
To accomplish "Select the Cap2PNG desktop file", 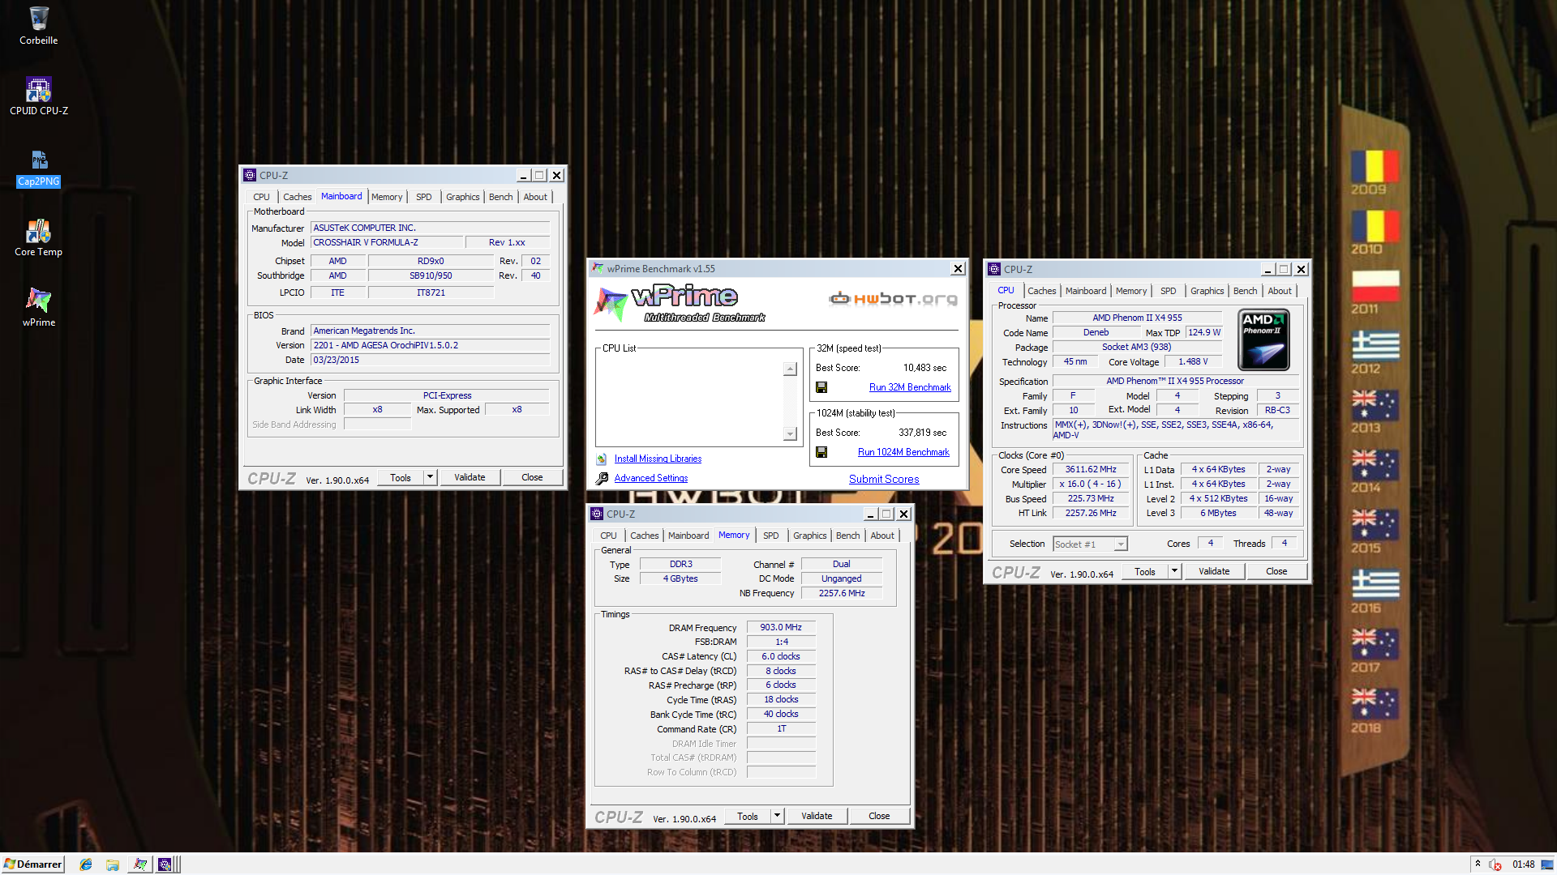I will click(38, 168).
